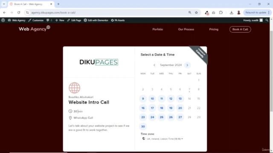This screenshot has height=153, width=273.
Task: Select September 25 date
Action: pos(162,117)
